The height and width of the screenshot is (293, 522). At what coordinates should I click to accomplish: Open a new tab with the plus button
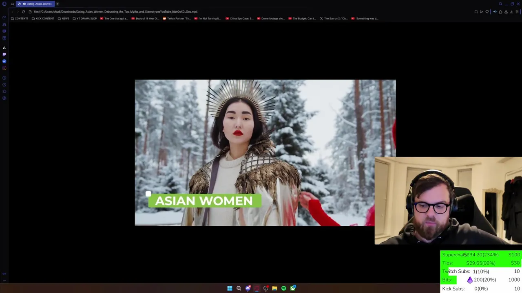tap(58, 4)
